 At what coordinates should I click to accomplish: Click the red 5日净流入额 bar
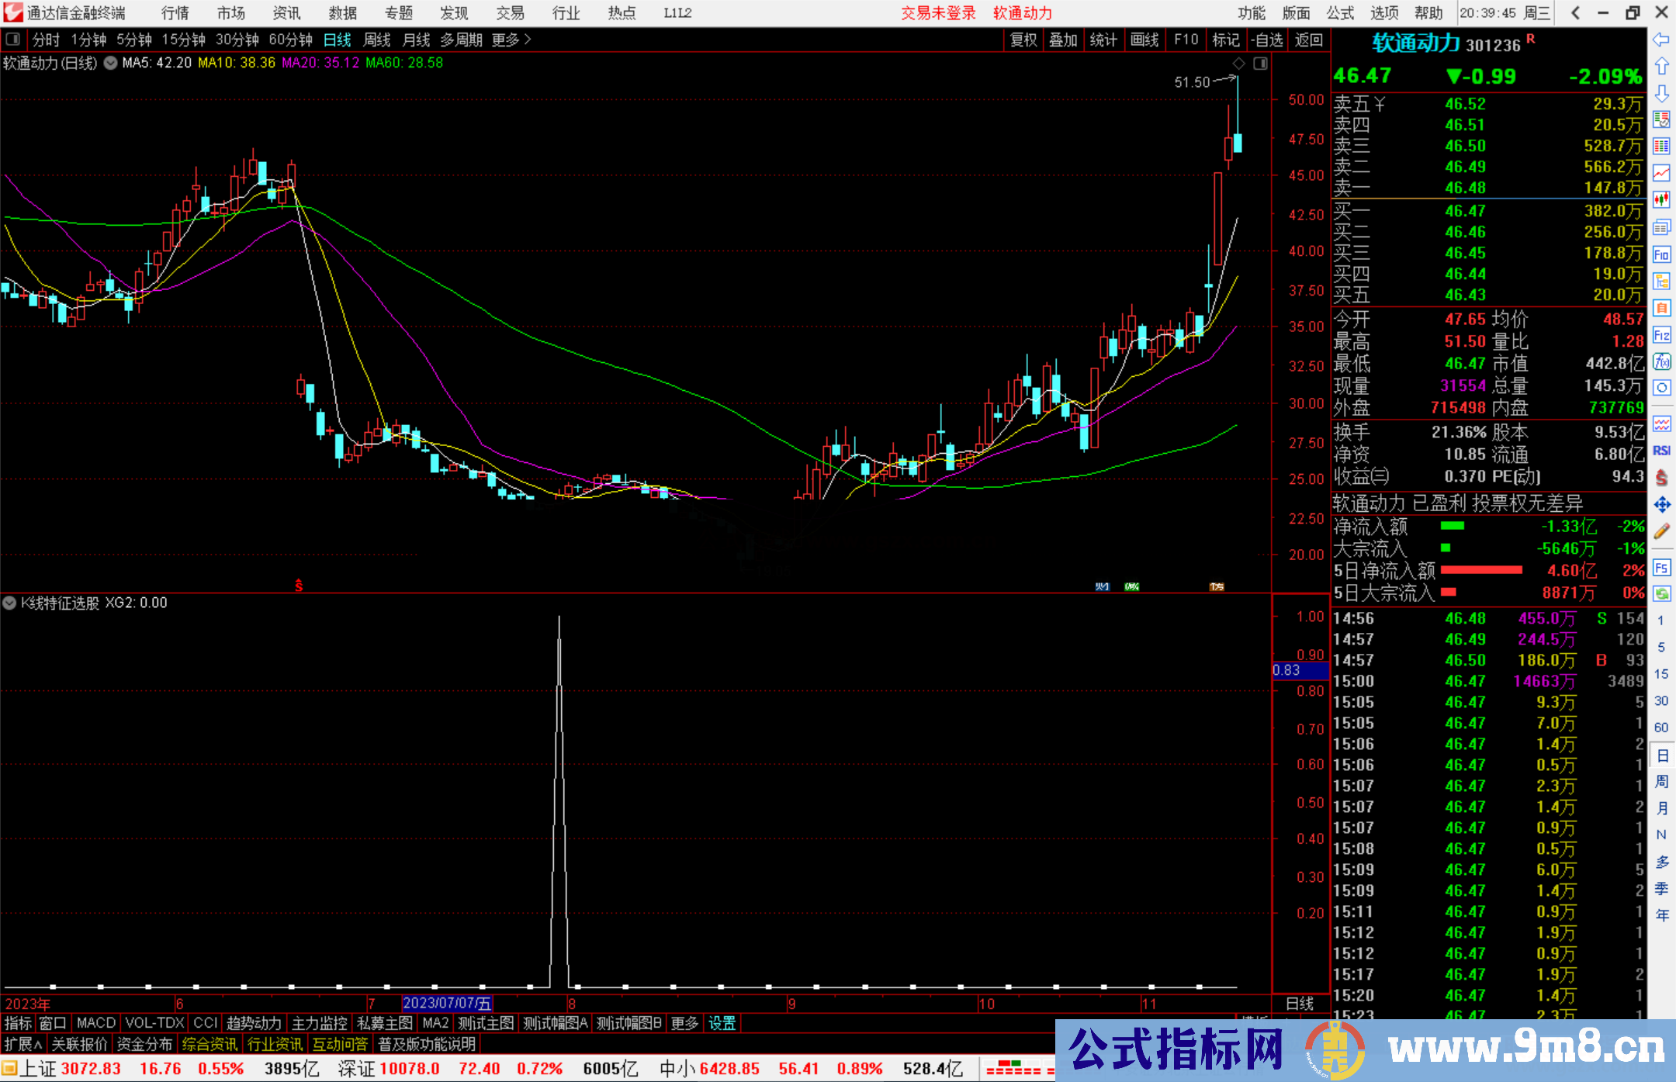tap(1480, 571)
